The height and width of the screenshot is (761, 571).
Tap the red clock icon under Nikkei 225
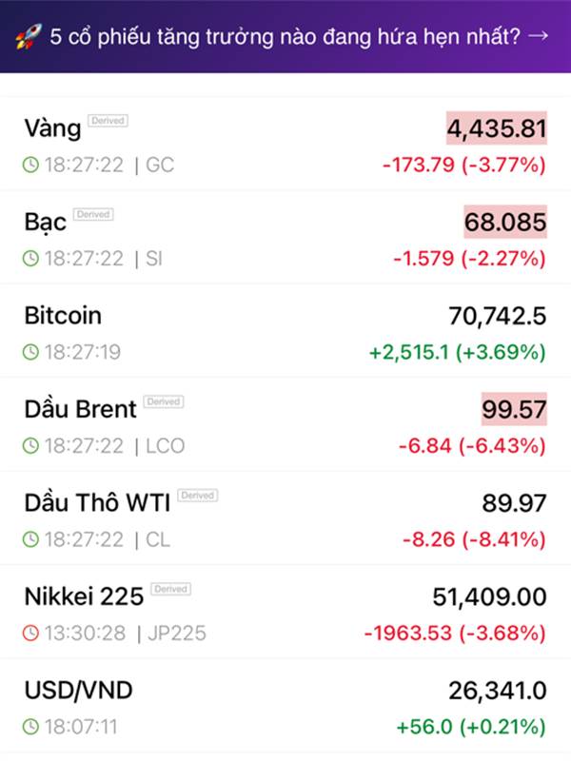pyautogui.click(x=31, y=633)
